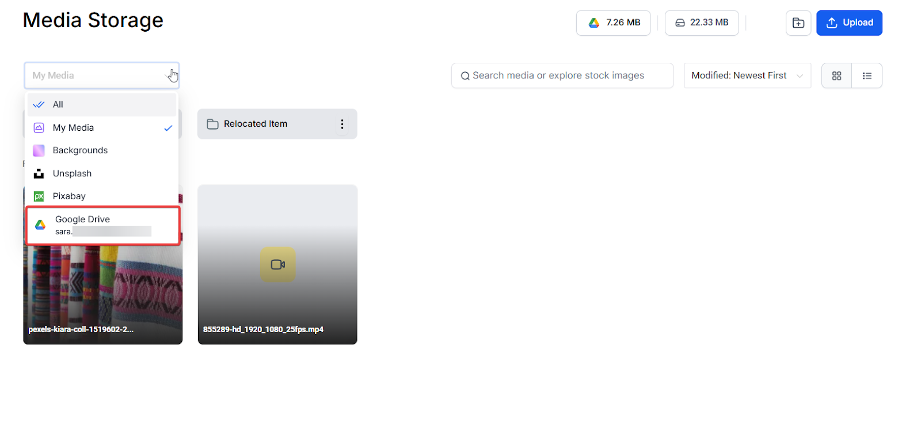921x421 pixels.
Task: Open the Relocated Item folder
Action: click(277, 124)
